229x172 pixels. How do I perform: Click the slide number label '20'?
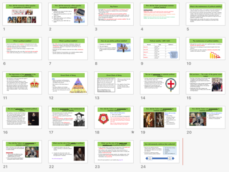[189, 132]
